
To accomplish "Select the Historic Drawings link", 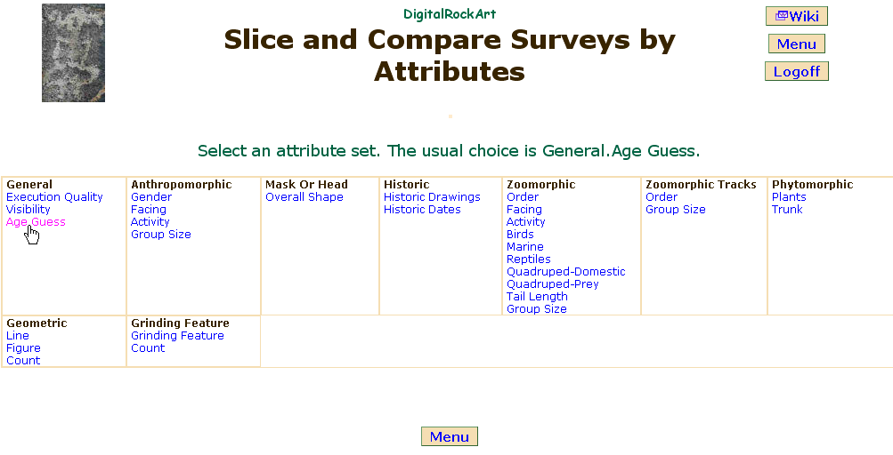I will (x=432, y=197).
